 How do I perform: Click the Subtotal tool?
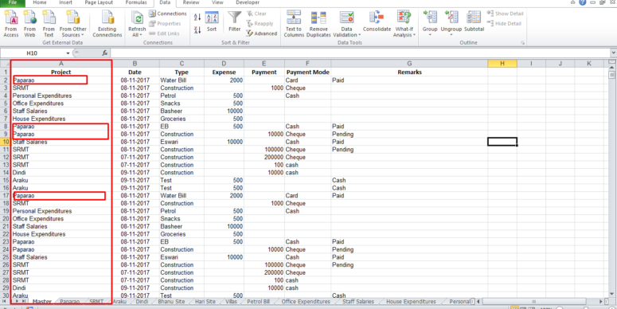474,22
